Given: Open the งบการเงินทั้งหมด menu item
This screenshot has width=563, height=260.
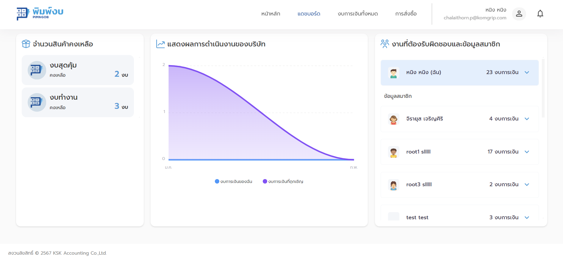Looking at the screenshot, I should coord(358,14).
